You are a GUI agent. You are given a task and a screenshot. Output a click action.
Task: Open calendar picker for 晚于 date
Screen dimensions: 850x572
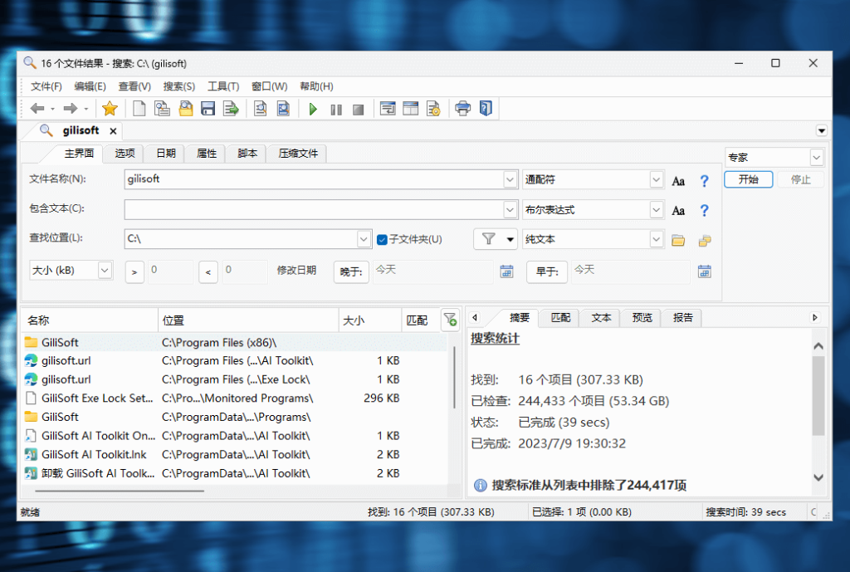click(x=506, y=271)
